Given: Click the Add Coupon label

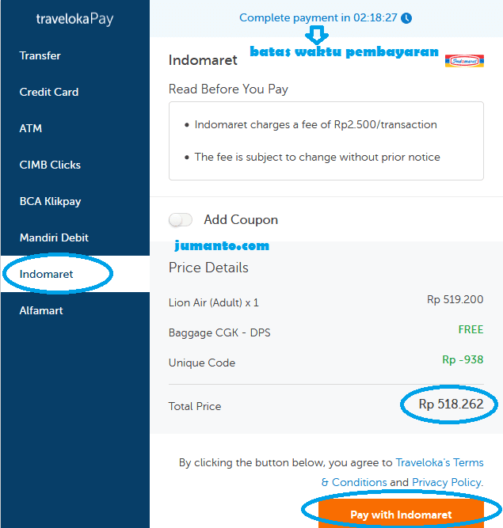Looking at the screenshot, I should point(241,220).
